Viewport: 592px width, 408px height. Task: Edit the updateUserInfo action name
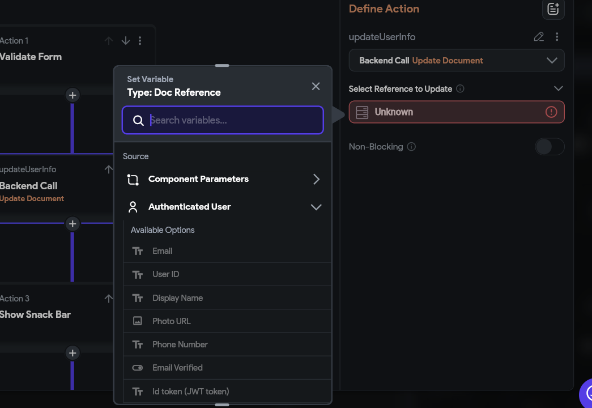539,37
